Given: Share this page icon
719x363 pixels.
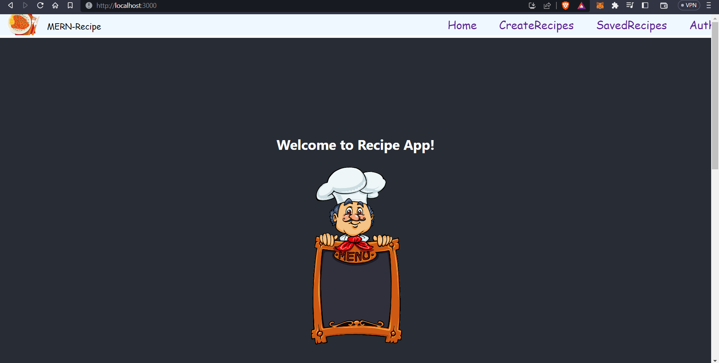Looking at the screenshot, I should coord(547,6).
